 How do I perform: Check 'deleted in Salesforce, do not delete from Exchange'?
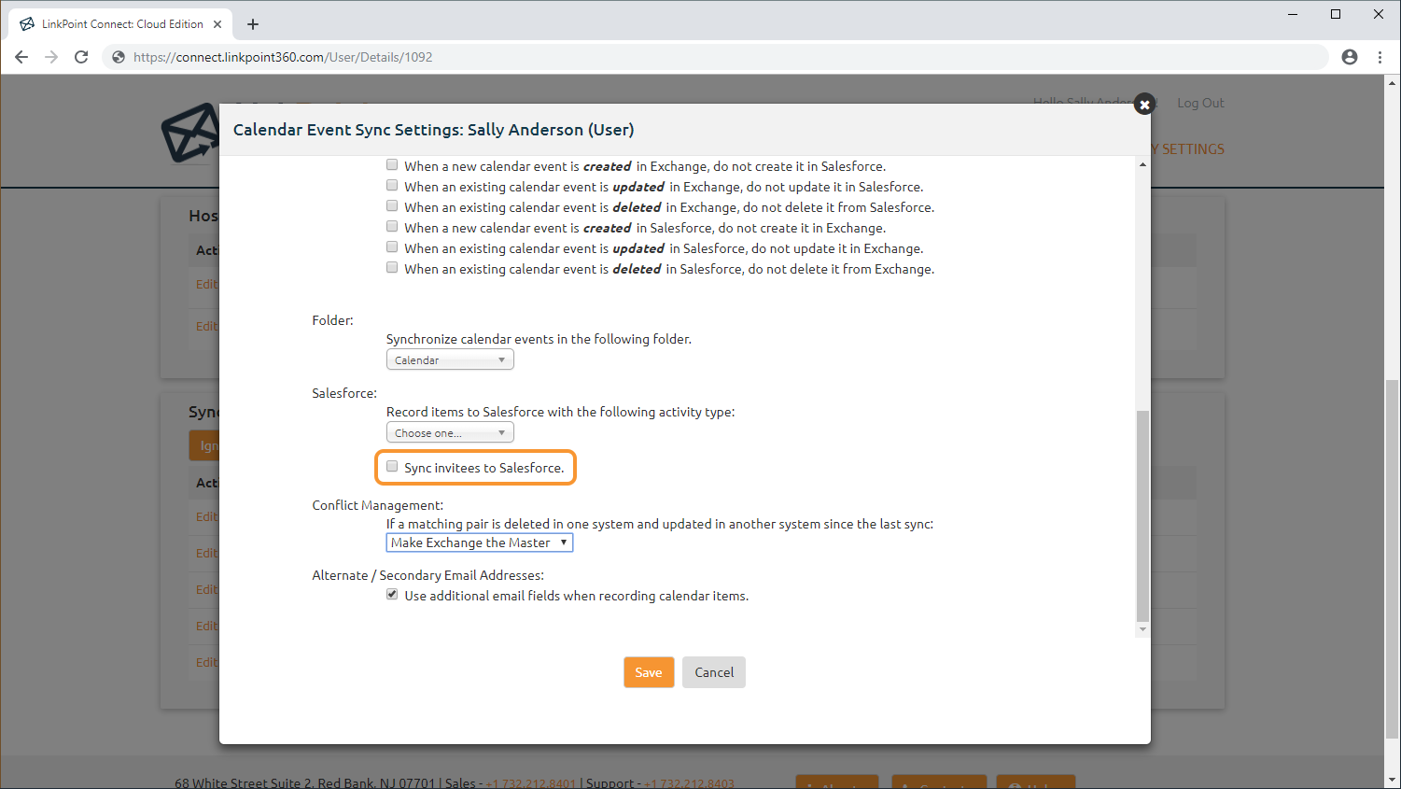[x=392, y=268]
